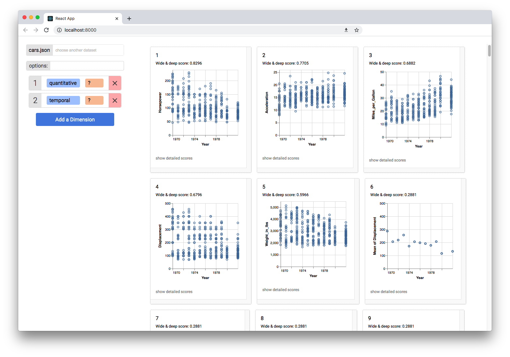Click the download icon in address bar

pos(346,30)
